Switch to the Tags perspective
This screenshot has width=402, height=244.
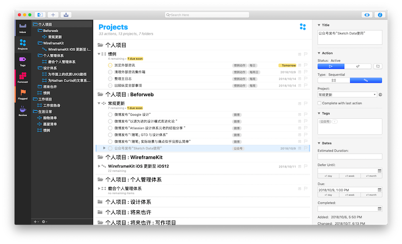tap(23, 61)
